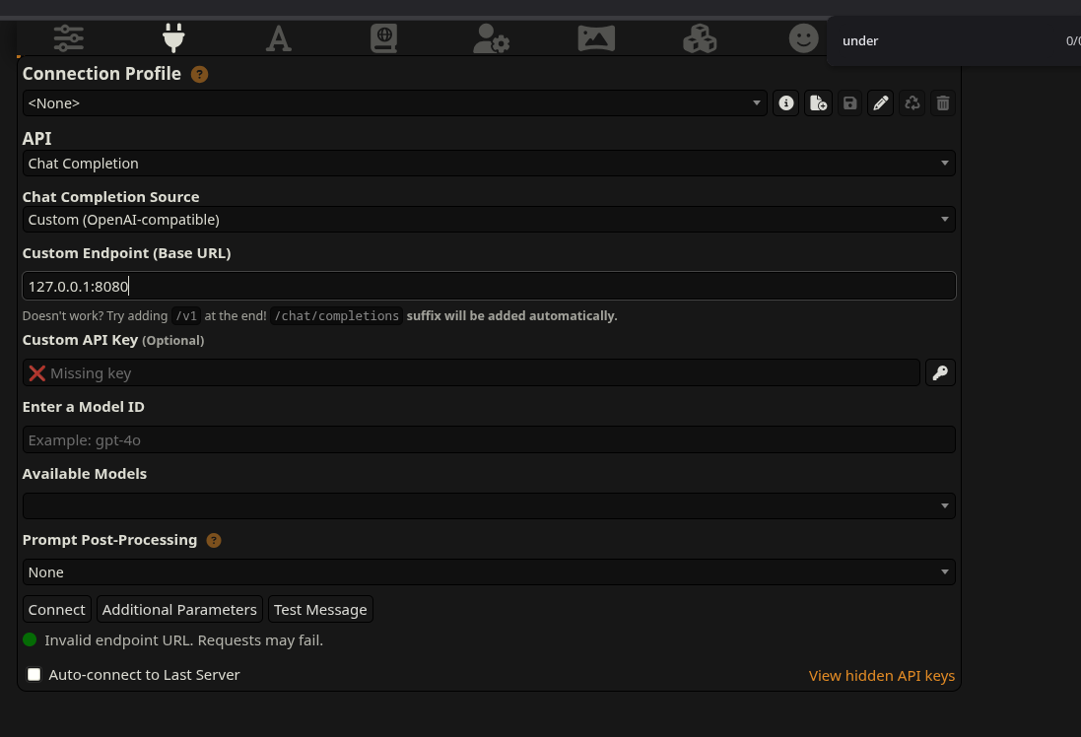Open Chat Completion Source dropdown

[x=489, y=220]
